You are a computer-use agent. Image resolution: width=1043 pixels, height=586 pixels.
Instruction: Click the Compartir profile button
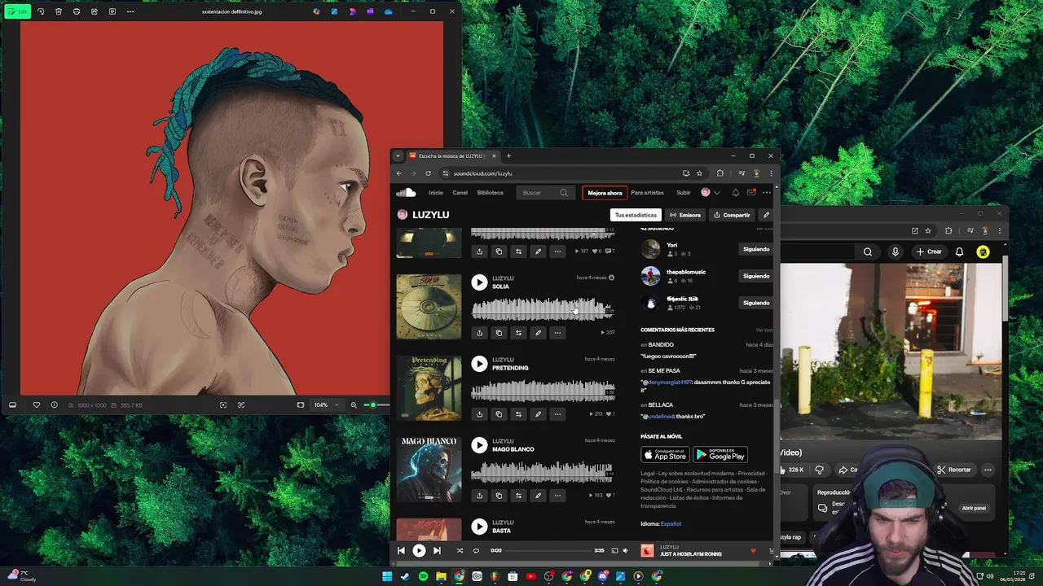pyautogui.click(x=732, y=215)
